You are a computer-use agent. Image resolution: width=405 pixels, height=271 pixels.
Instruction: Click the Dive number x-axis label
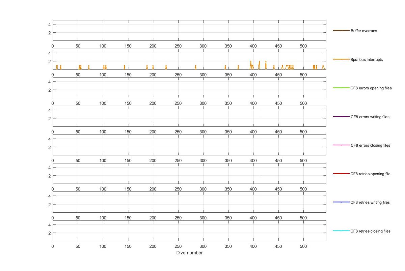click(189, 253)
